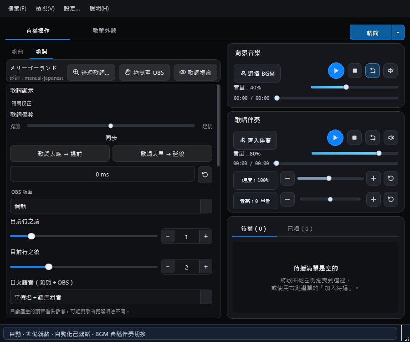Open the 設定... menu
410x342 pixels.
[72, 8]
